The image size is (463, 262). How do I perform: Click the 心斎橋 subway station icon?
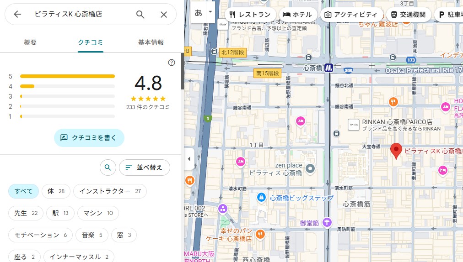click(328, 68)
